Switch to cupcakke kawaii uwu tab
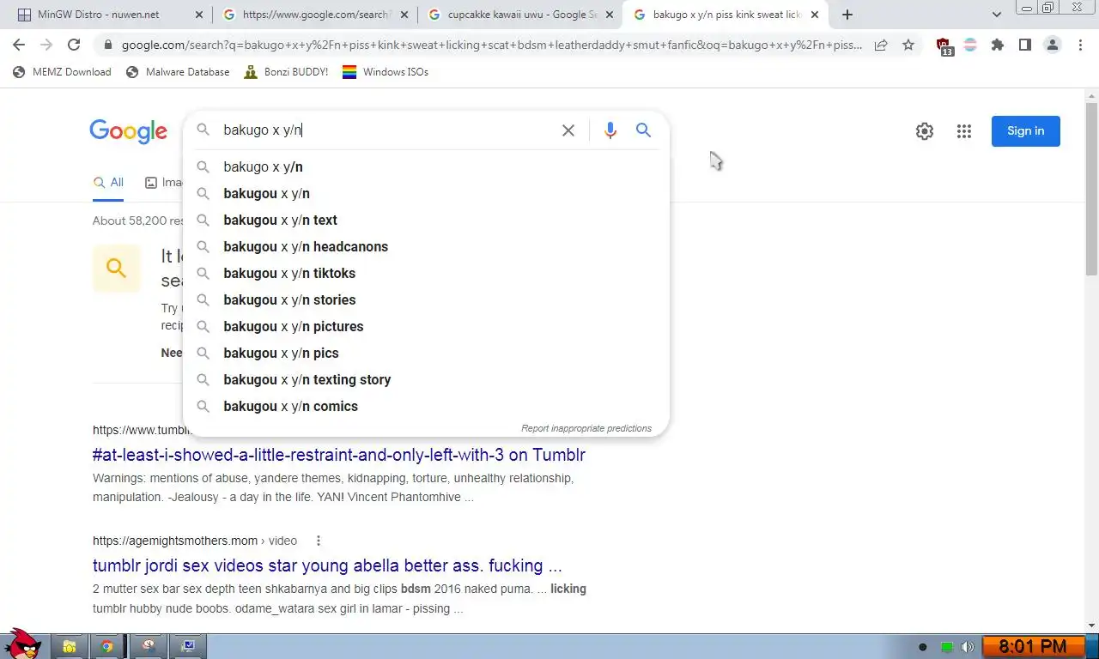The image size is (1099, 659). (521, 15)
